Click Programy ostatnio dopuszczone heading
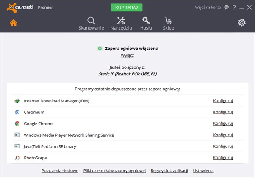The height and width of the screenshot is (178, 255). pos(127,89)
